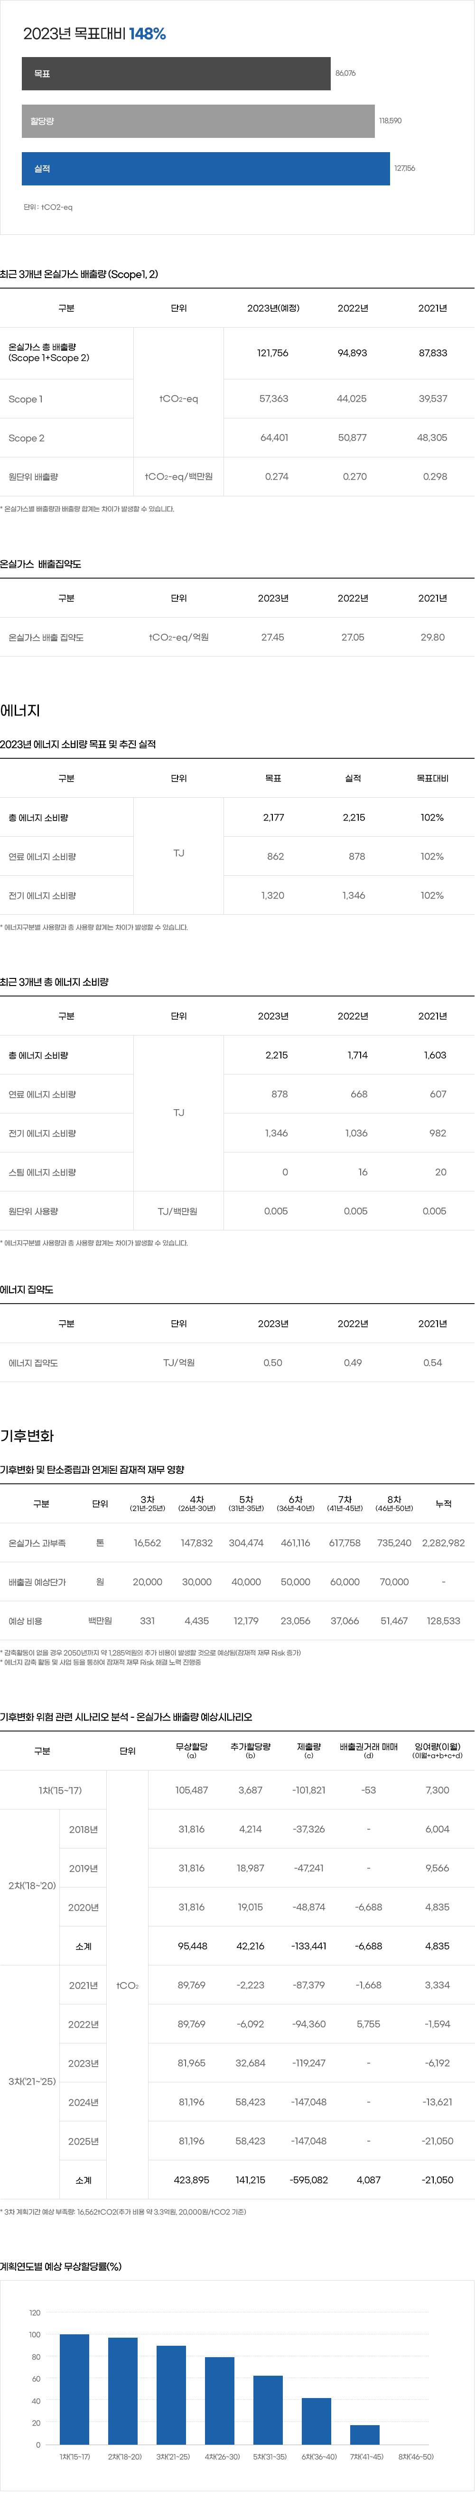This screenshot has height=2515, width=475.
Task: Select the 2023년(예정) column header in emissions table
Action: [273, 308]
